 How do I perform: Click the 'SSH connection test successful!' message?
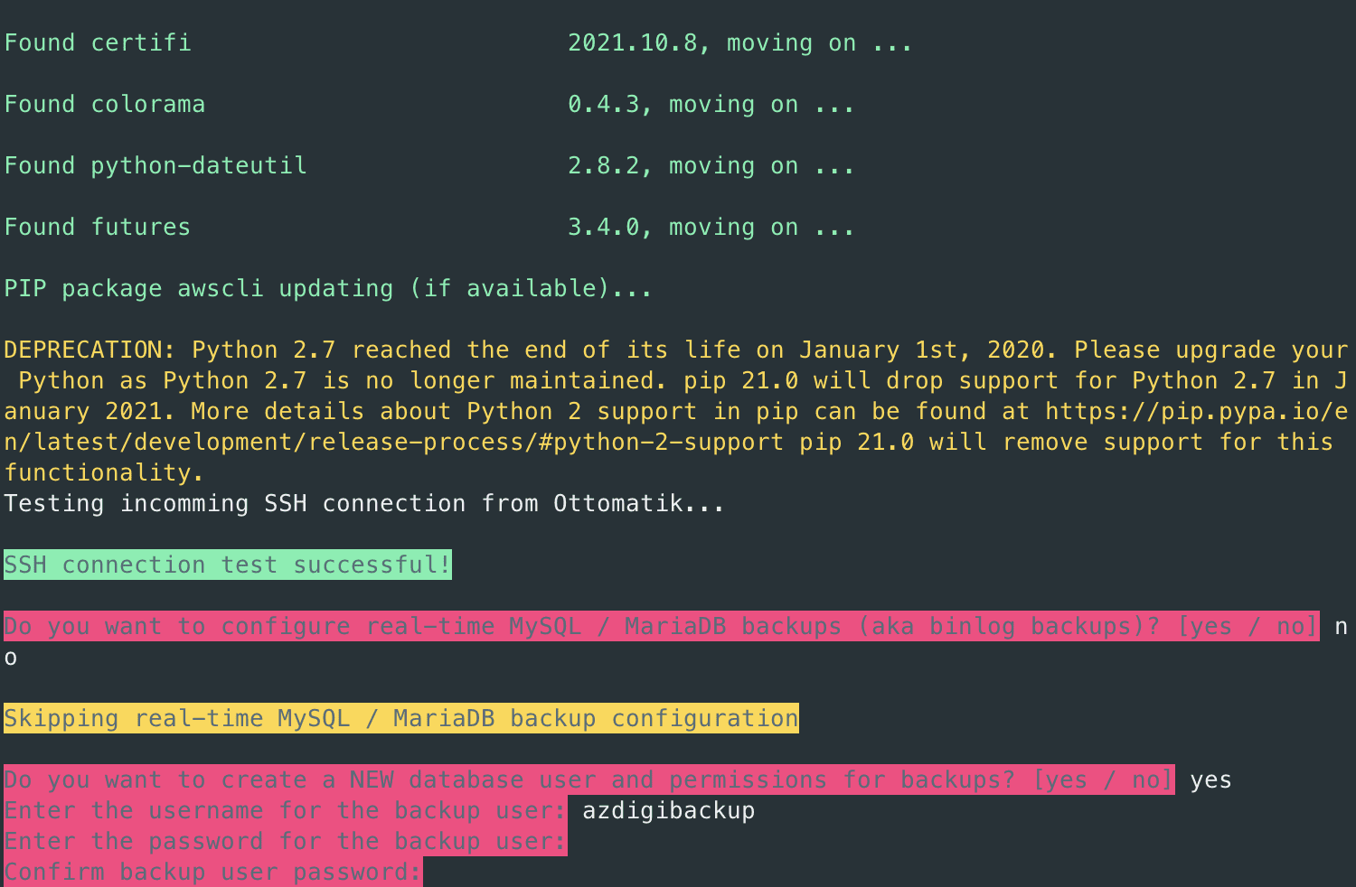click(227, 565)
